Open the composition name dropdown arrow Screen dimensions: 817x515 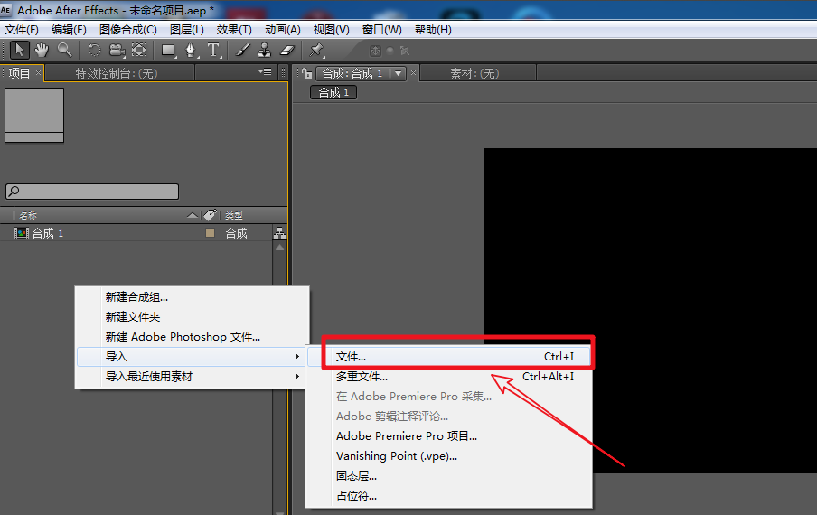pos(398,73)
